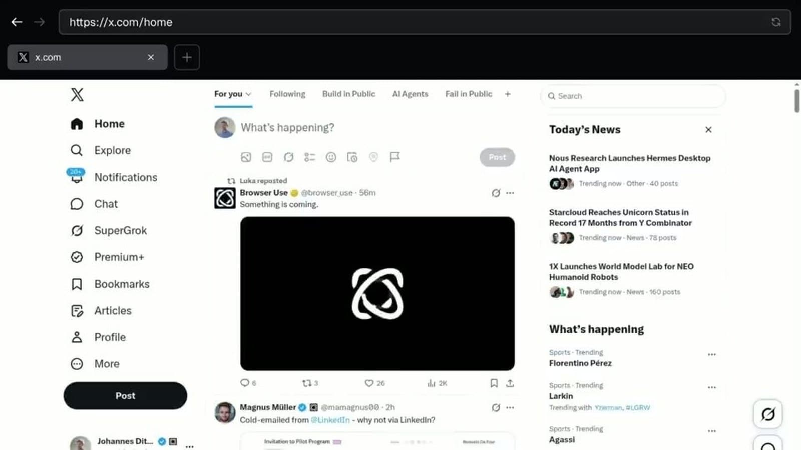
Task: Open emoji picker in composer
Action: click(x=331, y=157)
